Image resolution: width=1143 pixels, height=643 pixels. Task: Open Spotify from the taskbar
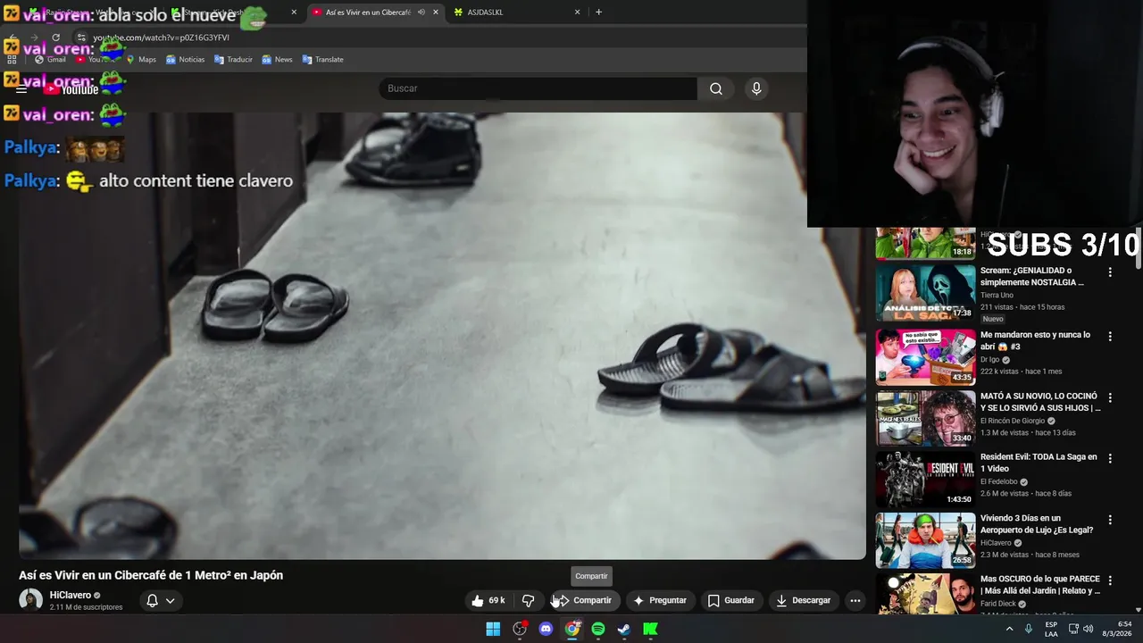pyautogui.click(x=598, y=629)
